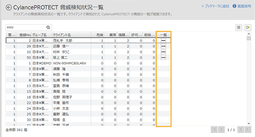Viewport: 255px width, 137px height.
Task: Select client row 平尾 富作
Action: [x=88, y=103]
